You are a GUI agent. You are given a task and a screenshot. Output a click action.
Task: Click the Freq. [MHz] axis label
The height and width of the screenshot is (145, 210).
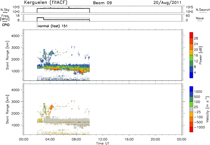tap(5, 18)
